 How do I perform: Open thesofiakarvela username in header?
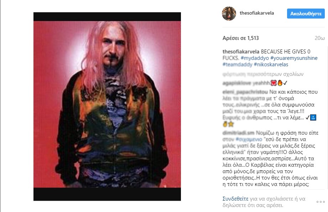[x=257, y=13]
